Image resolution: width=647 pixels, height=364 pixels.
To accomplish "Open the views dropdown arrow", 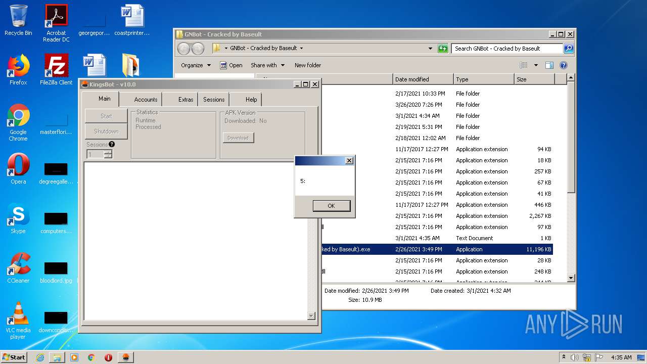I will point(536,65).
